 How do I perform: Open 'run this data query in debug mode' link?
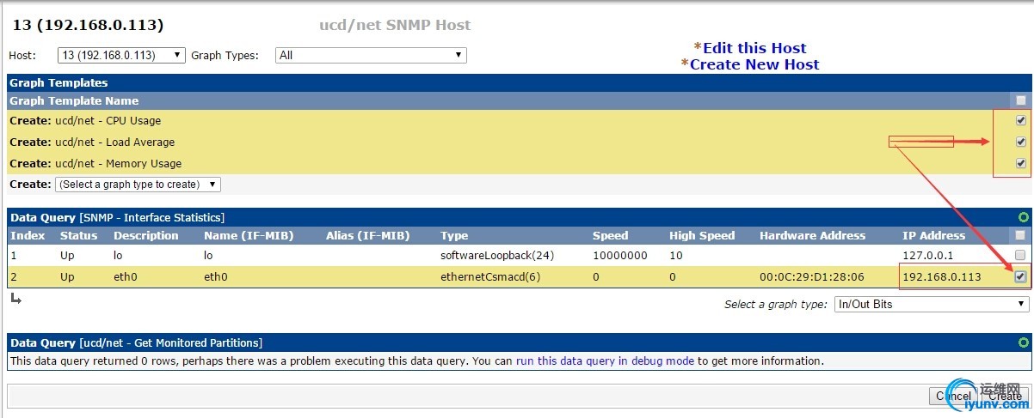605,360
